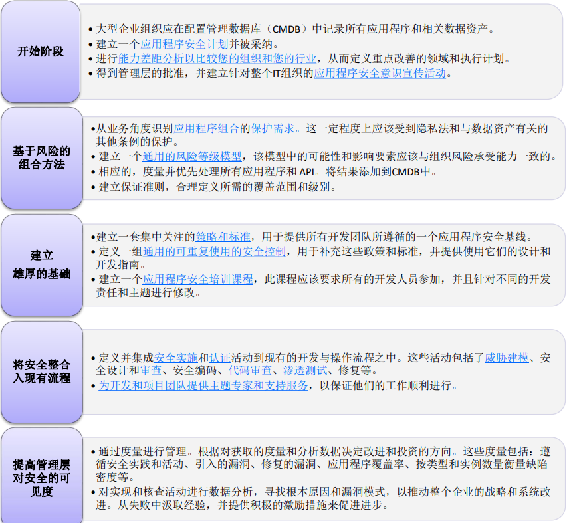571x523 pixels.
Task: Click the 策略和标准 link
Action: click(x=223, y=237)
